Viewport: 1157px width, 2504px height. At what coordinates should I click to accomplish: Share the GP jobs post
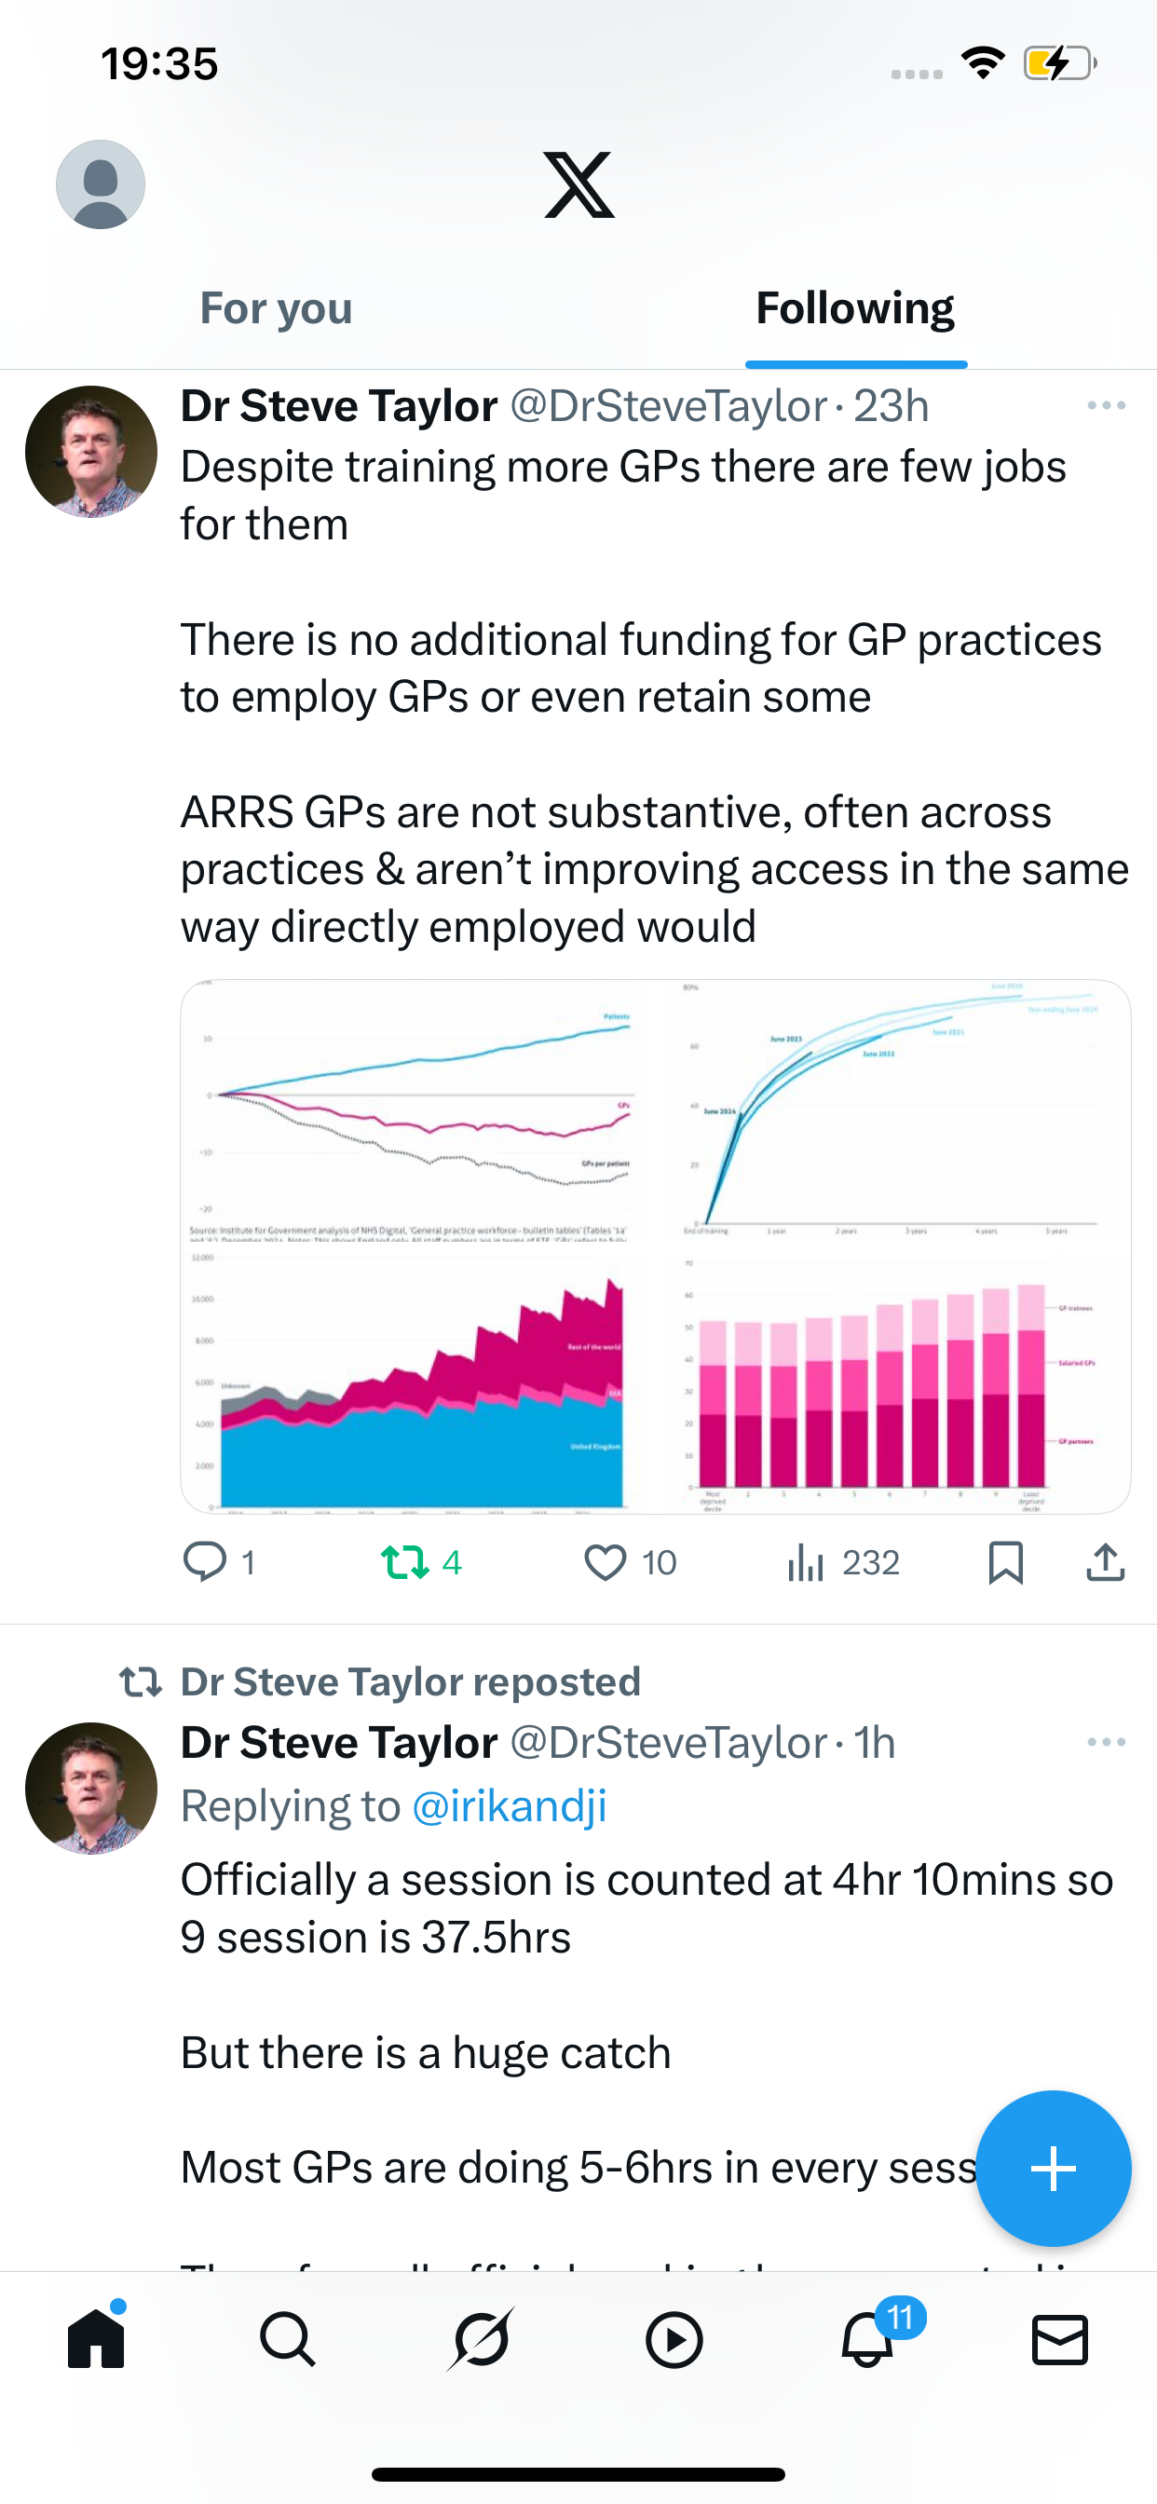(x=1106, y=1562)
